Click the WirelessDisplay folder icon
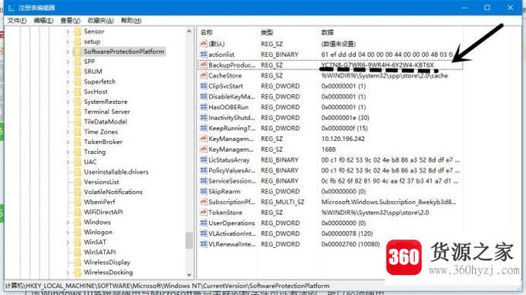 tap(77, 263)
